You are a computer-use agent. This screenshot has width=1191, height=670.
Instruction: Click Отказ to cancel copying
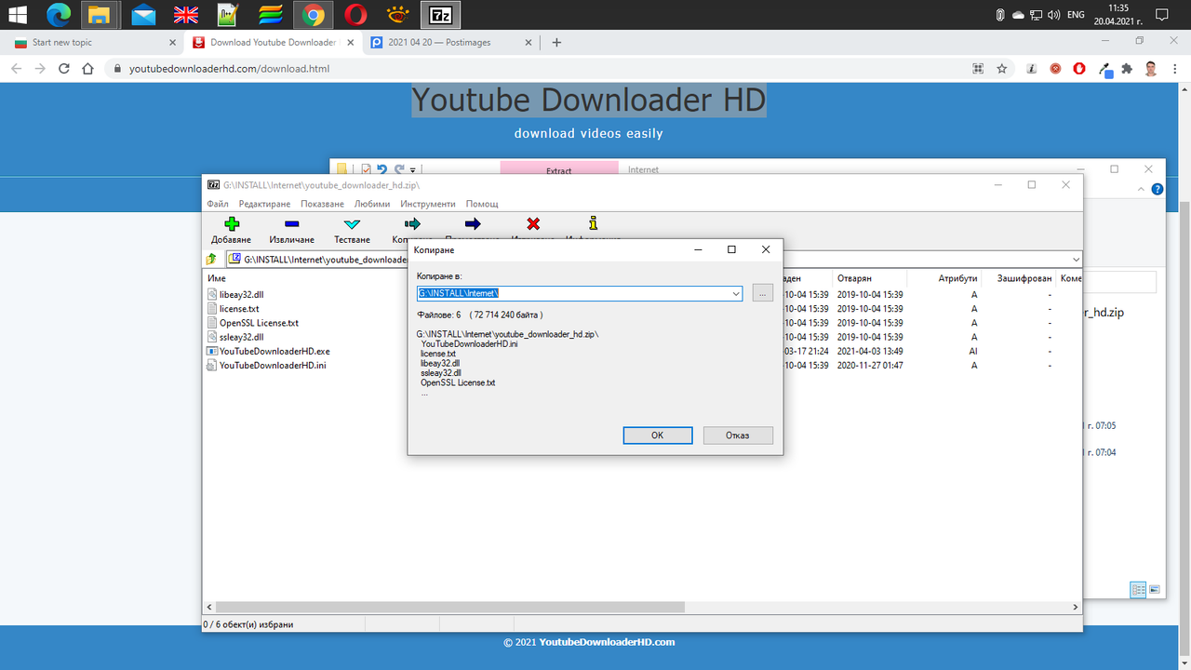737,435
